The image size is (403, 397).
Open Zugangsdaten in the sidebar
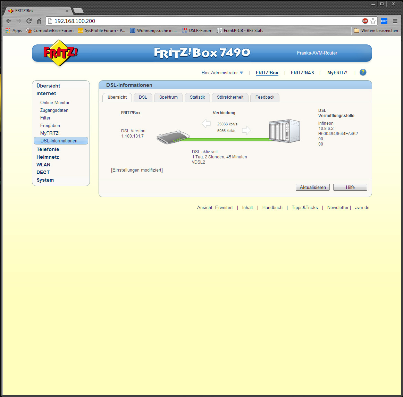point(54,110)
